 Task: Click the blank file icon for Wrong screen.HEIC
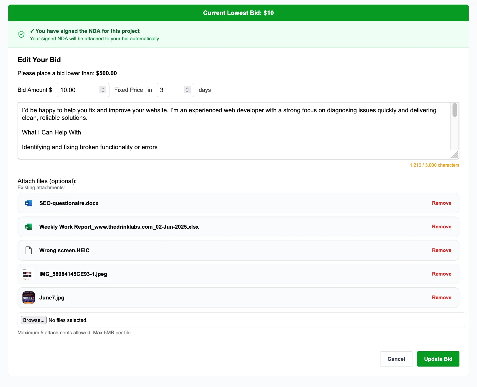coord(29,251)
